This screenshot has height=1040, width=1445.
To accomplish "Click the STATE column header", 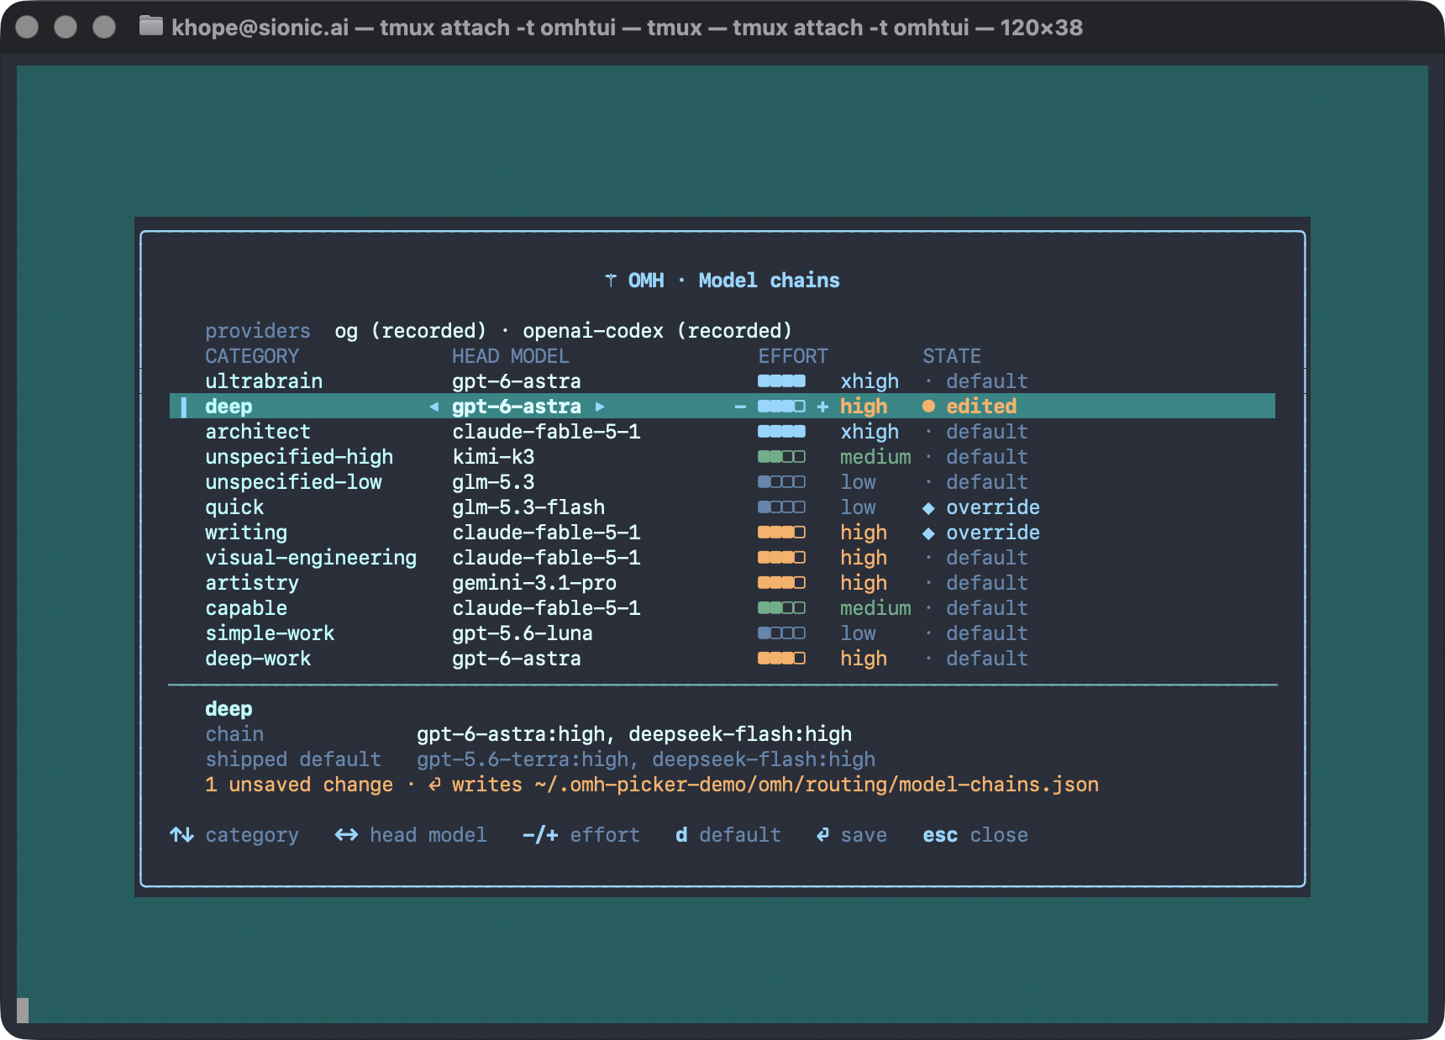I will (x=952, y=356).
